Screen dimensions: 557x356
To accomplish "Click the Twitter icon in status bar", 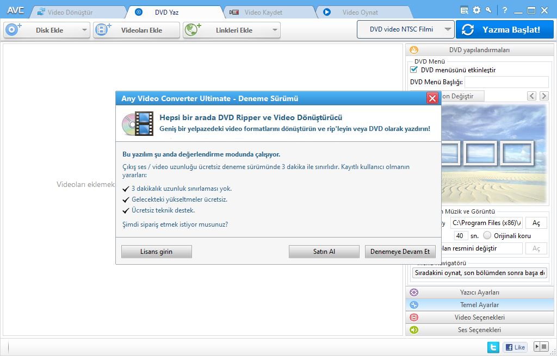I will point(493,347).
